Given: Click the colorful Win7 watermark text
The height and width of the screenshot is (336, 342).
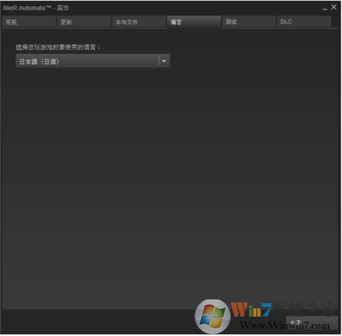Looking at the screenshot, I should coord(251,310).
